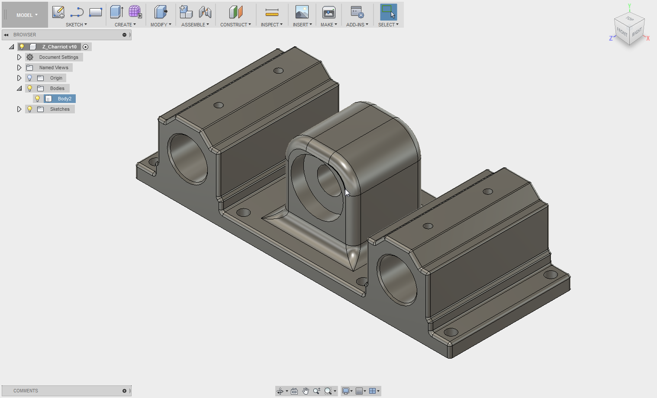Click the 3D Print Make icon

click(329, 12)
